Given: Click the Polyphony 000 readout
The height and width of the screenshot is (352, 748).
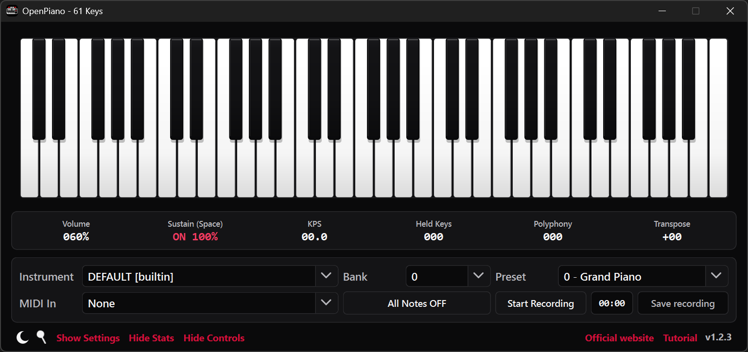Looking at the screenshot, I should 553,237.
